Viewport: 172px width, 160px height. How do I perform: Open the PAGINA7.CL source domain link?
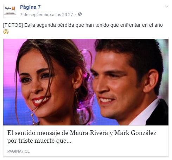[x=18, y=151]
